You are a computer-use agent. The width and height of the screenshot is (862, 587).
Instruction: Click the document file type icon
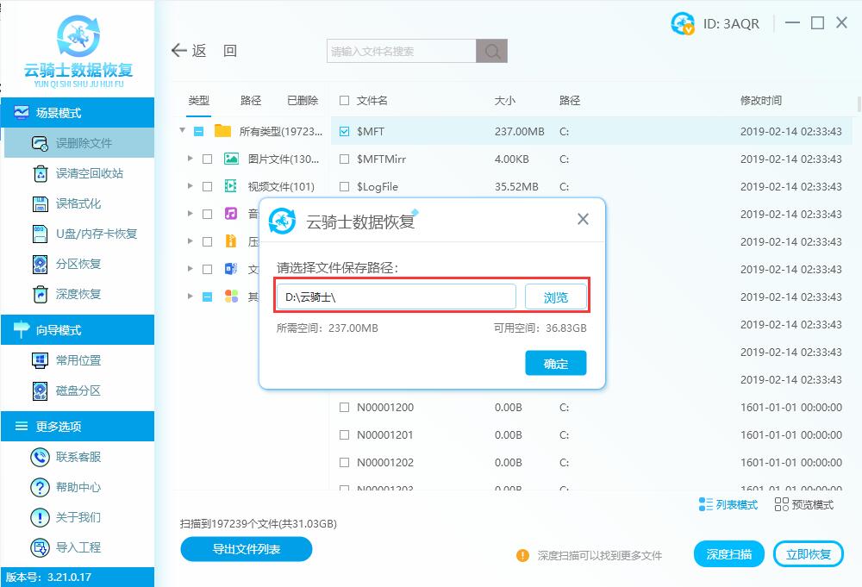point(231,269)
